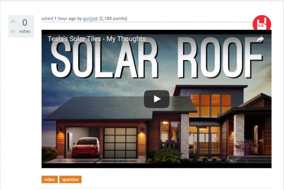Open the red hand avatar icon
Viewport: 284px width, 190px height.
(262, 23)
